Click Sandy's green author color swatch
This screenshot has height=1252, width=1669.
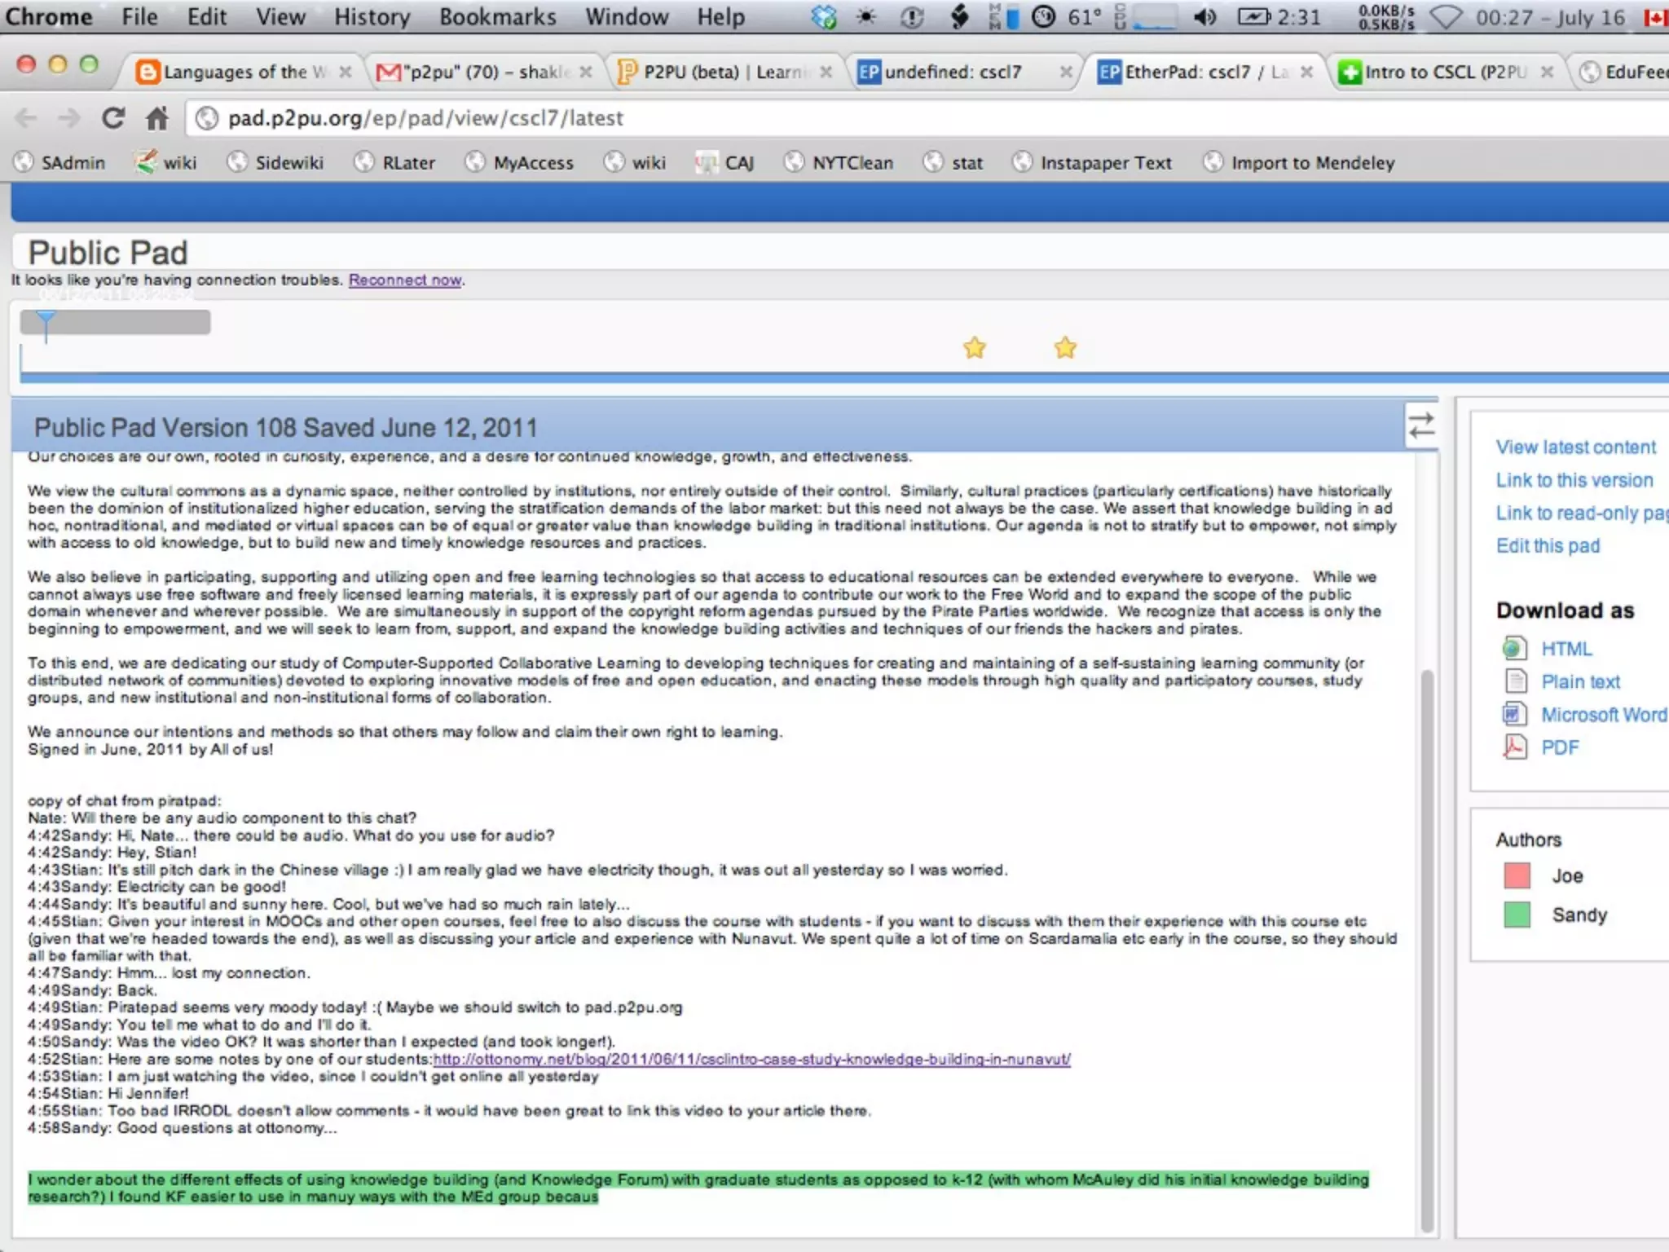click(x=1517, y=915)
